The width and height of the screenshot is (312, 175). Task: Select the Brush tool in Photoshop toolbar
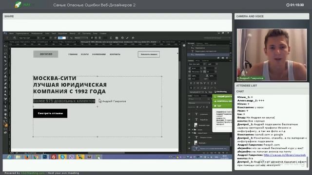coord(5,72)
